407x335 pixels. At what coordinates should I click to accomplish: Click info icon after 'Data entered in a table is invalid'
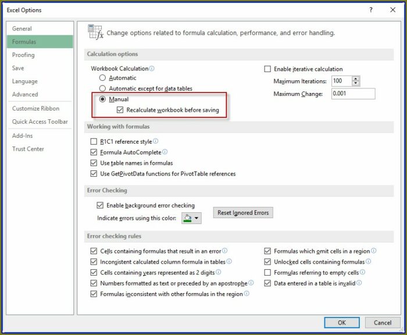(359, 283)
